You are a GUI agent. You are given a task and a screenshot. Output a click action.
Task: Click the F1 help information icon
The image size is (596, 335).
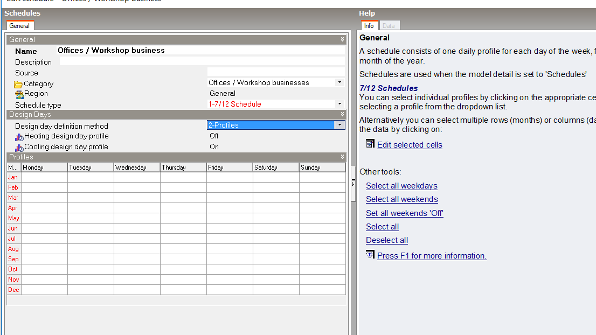click(370, 254)
